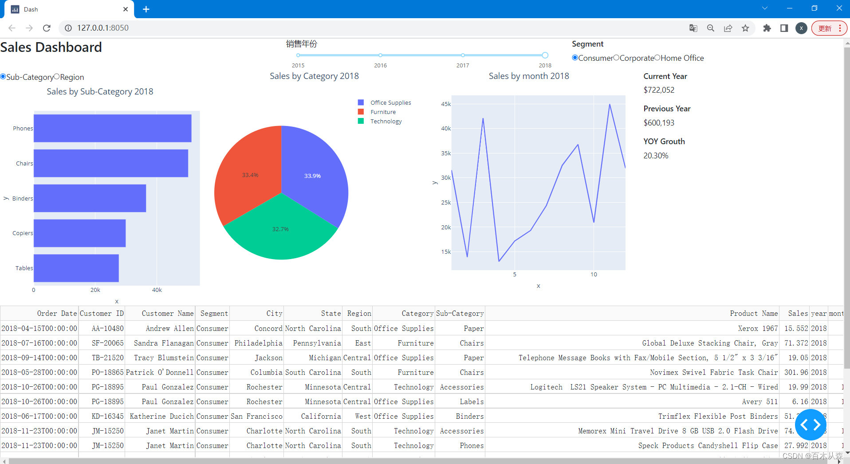Click the vertical page scrollbar
The image size is (850, 464).
[x=847, y=208]
